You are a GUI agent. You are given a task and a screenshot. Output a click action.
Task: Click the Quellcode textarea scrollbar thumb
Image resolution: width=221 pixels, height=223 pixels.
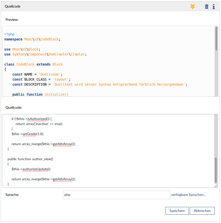pyautogui.click(x=216, y=170)
